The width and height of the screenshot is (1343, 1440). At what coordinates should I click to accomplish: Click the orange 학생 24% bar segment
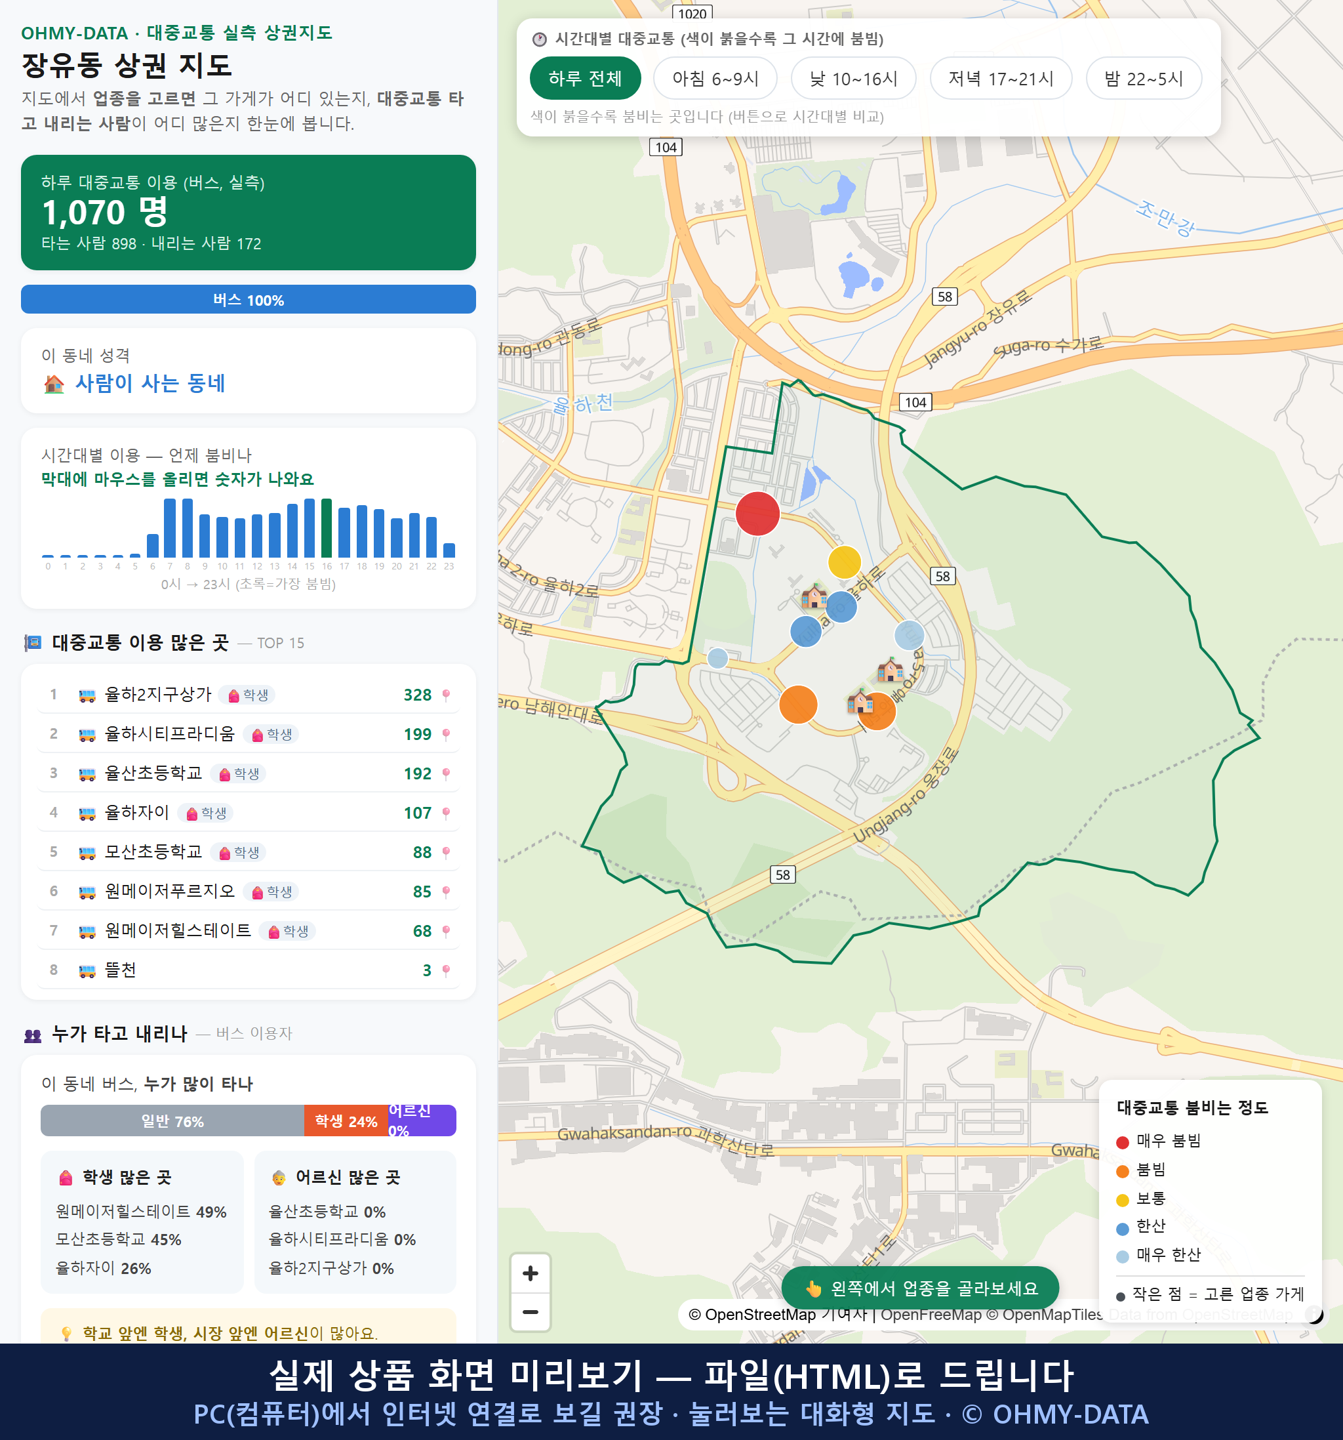pyautogui.click(x=346, y=1121)
